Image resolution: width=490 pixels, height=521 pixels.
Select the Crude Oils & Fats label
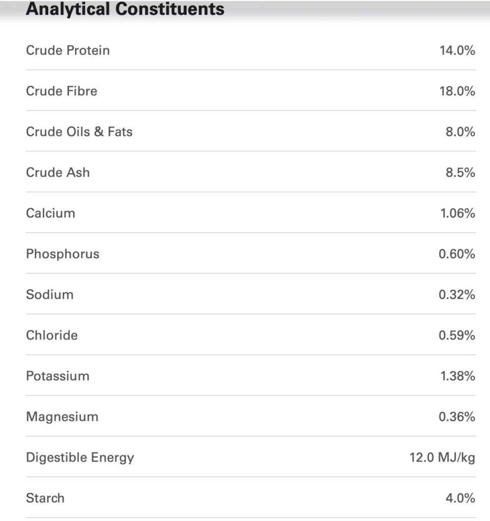coord(79,132)
